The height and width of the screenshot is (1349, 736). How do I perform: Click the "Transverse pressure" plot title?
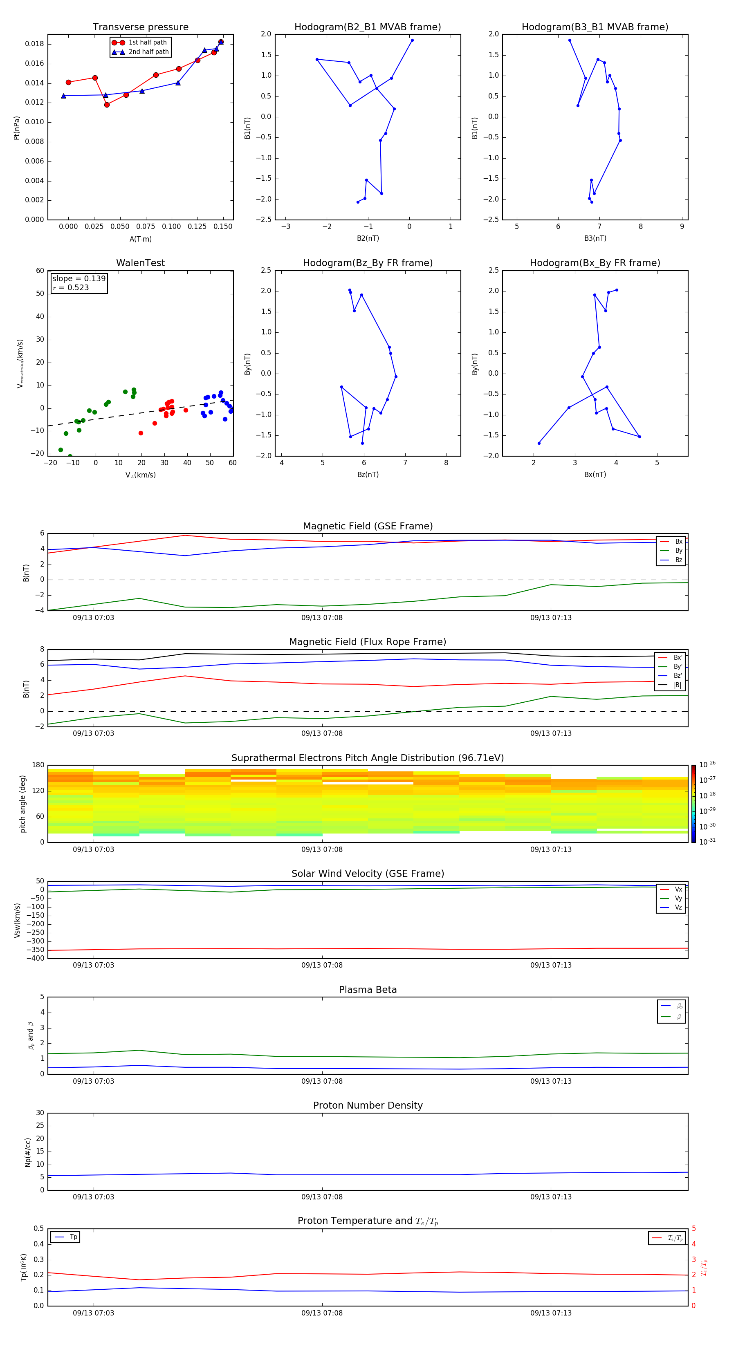[x=140, y=27]
